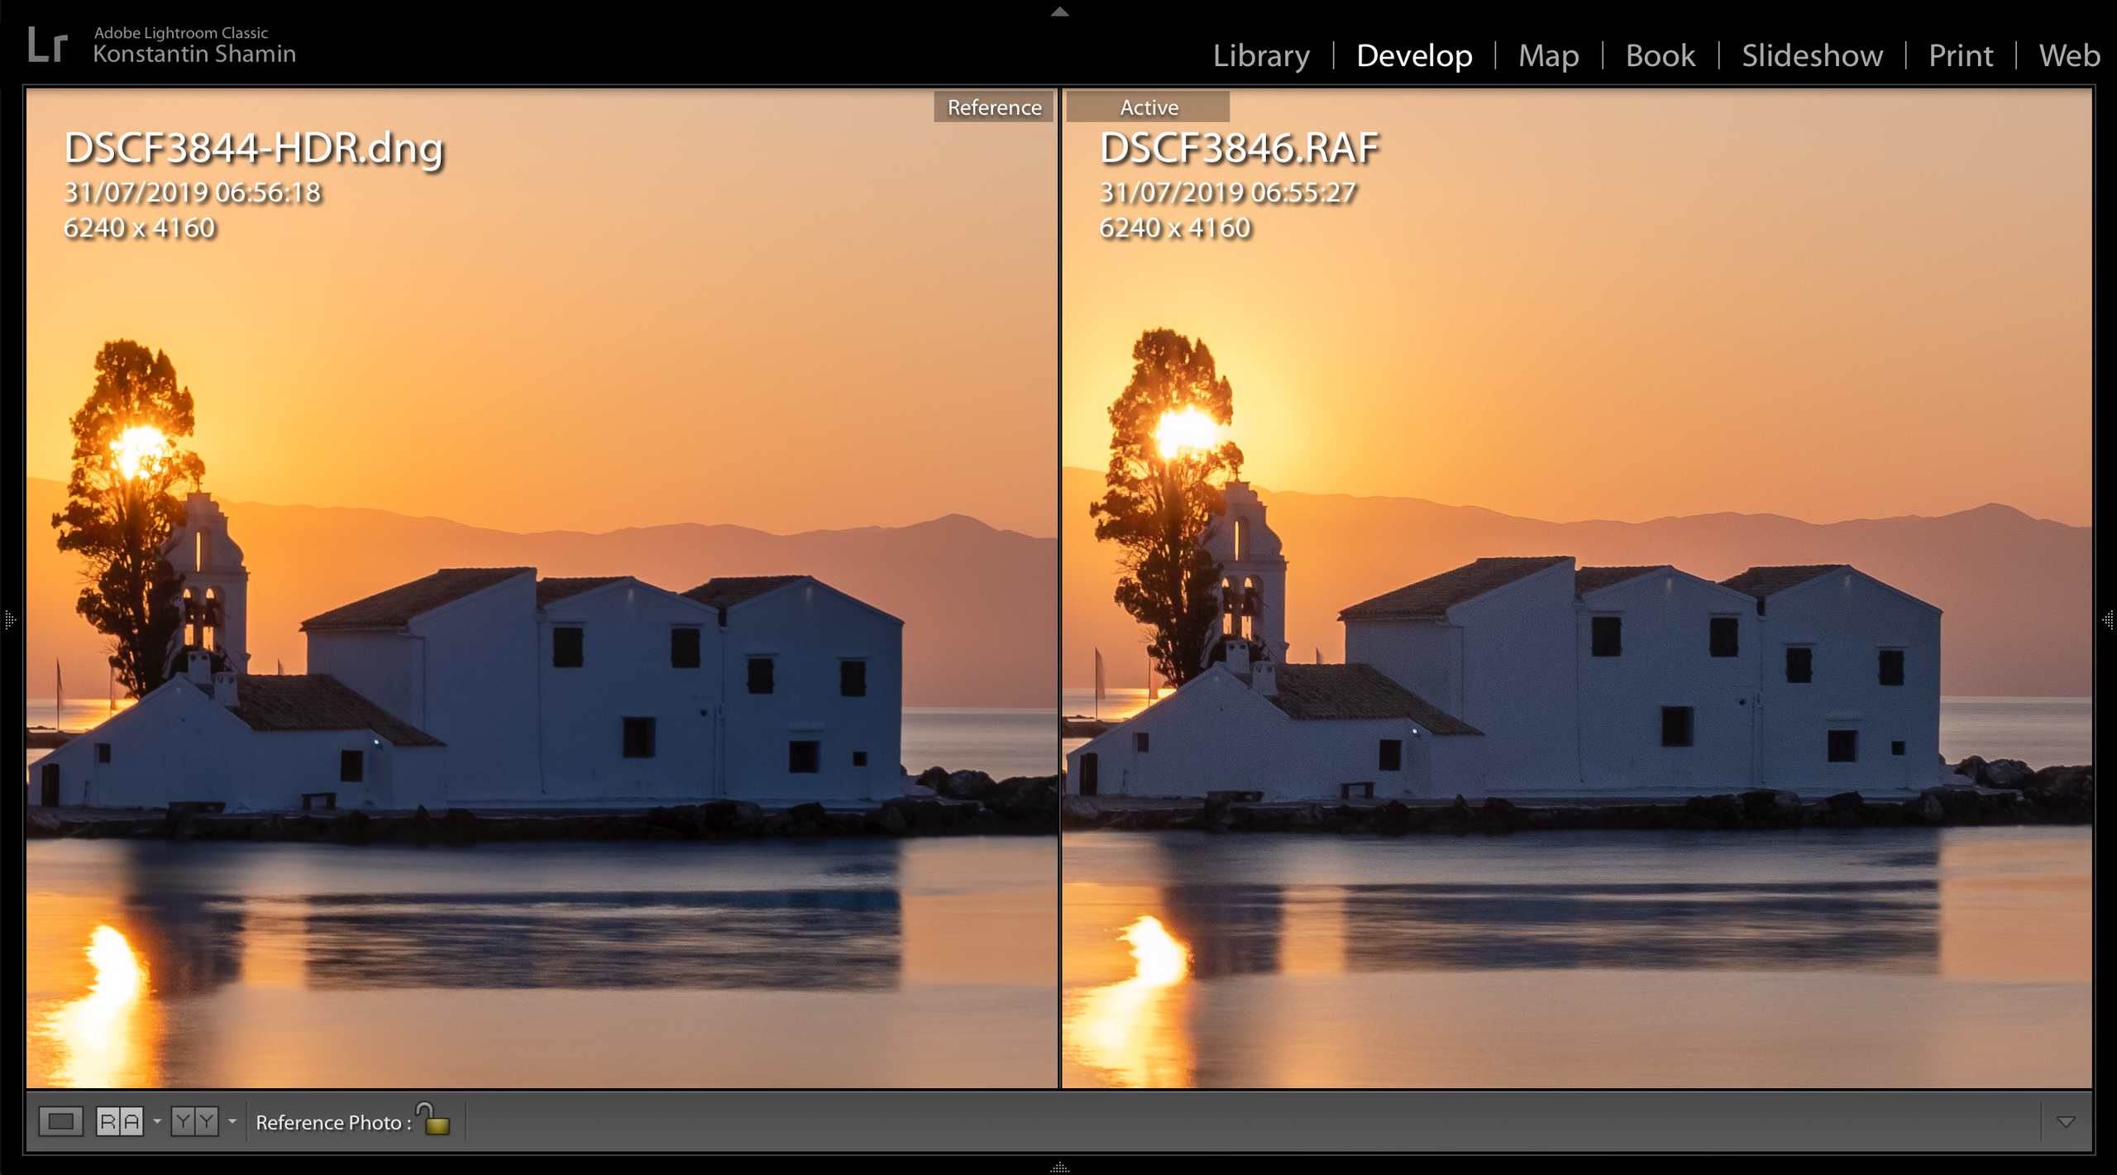Switch to the Map module
This screenshot has height=1175, width=2117.
(1548, 55)
